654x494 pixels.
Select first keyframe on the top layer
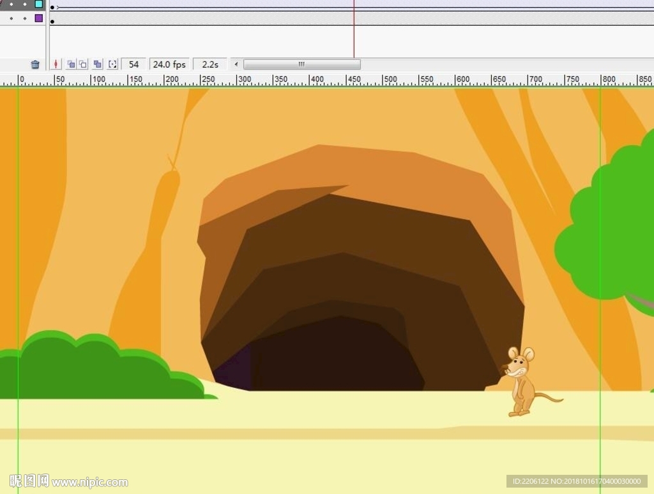click(52, 7)
